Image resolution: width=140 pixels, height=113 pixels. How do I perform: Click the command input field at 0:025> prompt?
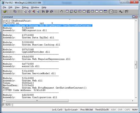click(75, 105)
